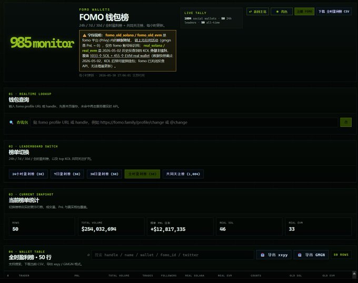Click the export GMGN button
Screen dimensions: 358x283
[x=311, y=255]
